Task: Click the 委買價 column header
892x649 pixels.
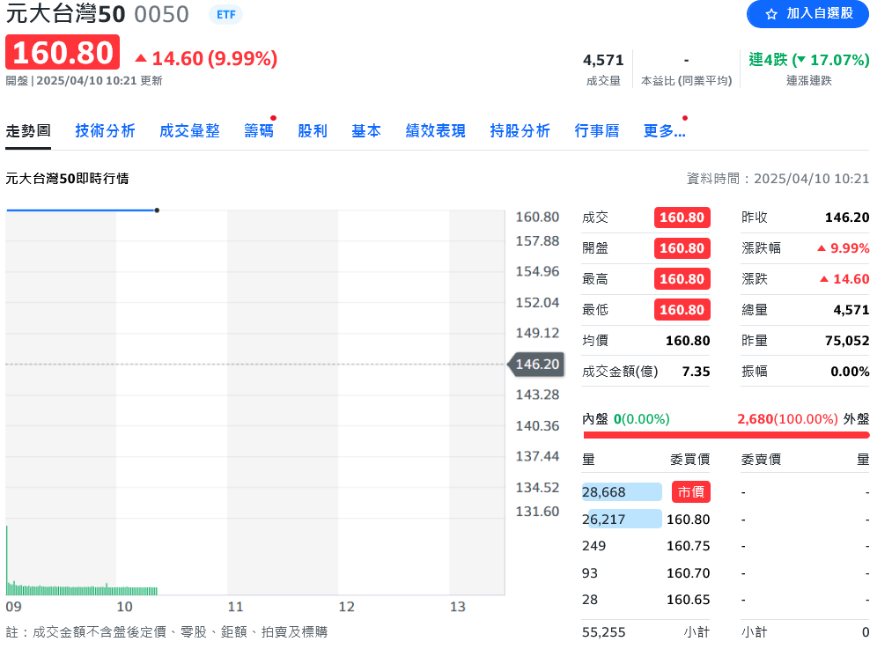Action: (689, 459)
